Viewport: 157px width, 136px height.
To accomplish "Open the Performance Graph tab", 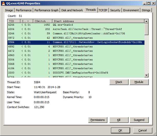I will (47, 10).
